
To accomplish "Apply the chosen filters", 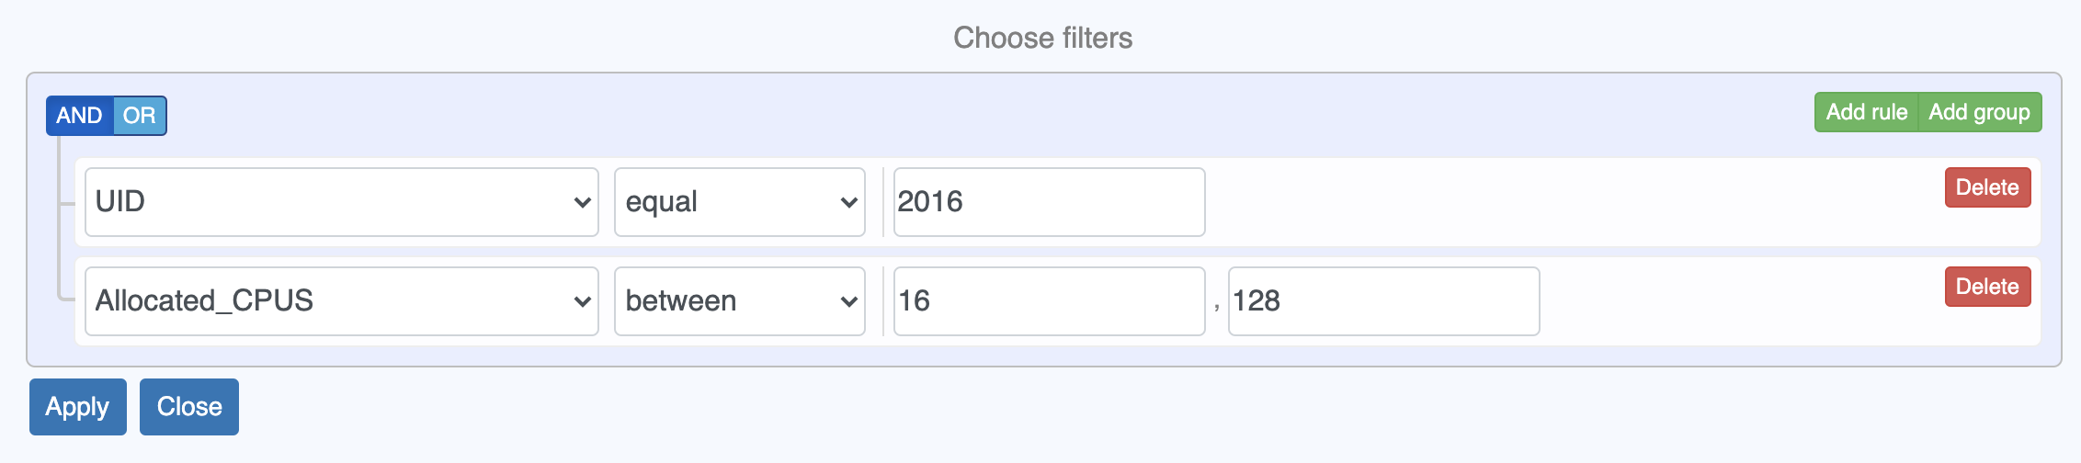I will (78, 407).
